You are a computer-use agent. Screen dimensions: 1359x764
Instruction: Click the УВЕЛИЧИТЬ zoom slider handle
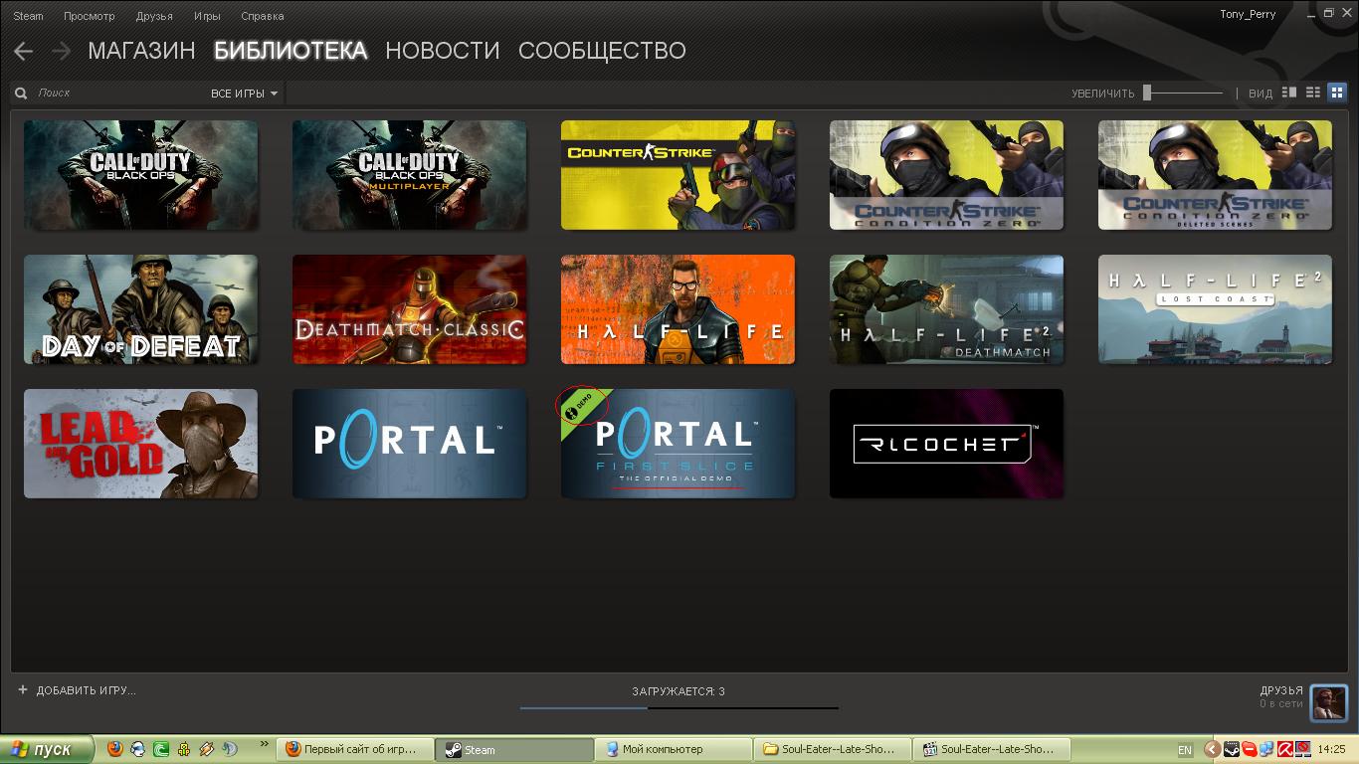pyautogui.click(x=1147, y=93)
